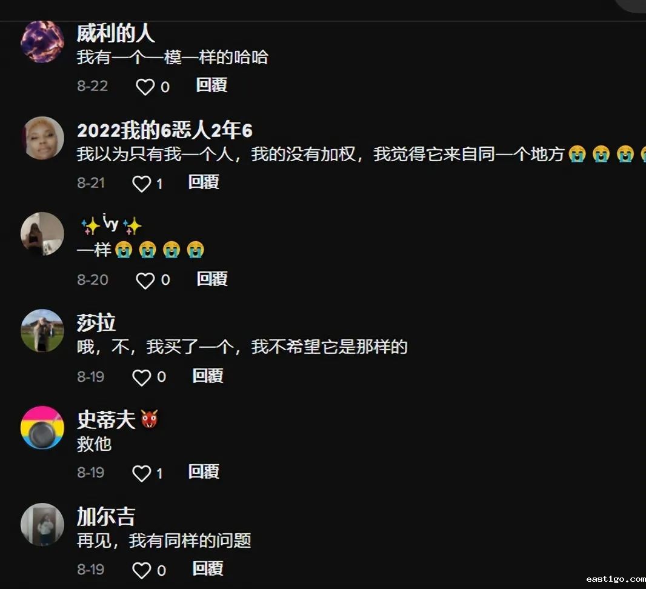
Task: Open username link 加尔吉
Action: (106, 516)
